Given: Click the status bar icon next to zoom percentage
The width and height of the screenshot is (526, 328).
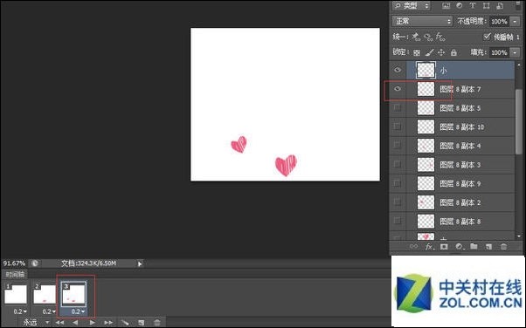Looking at the screenshot, I should coord(35,263).
